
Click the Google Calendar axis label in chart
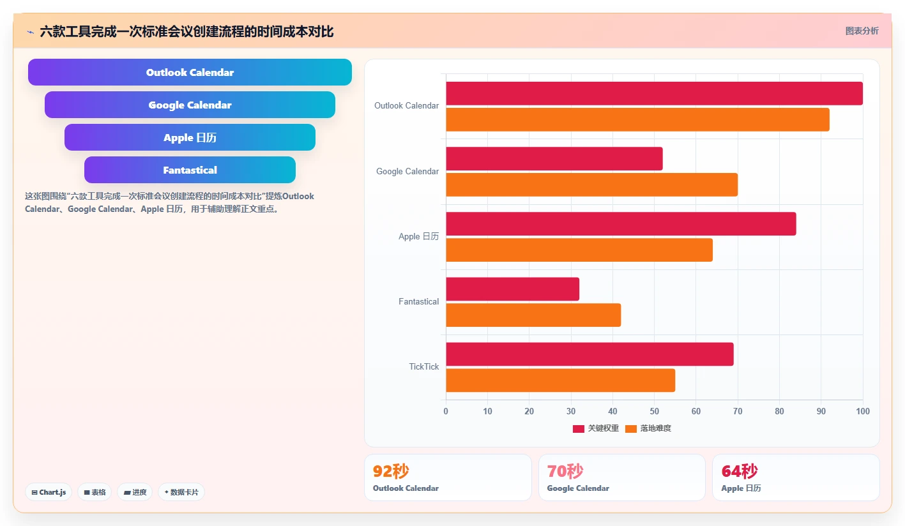coord(407,171)
